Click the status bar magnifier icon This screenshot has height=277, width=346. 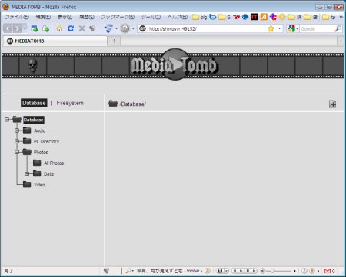(128, 271)
